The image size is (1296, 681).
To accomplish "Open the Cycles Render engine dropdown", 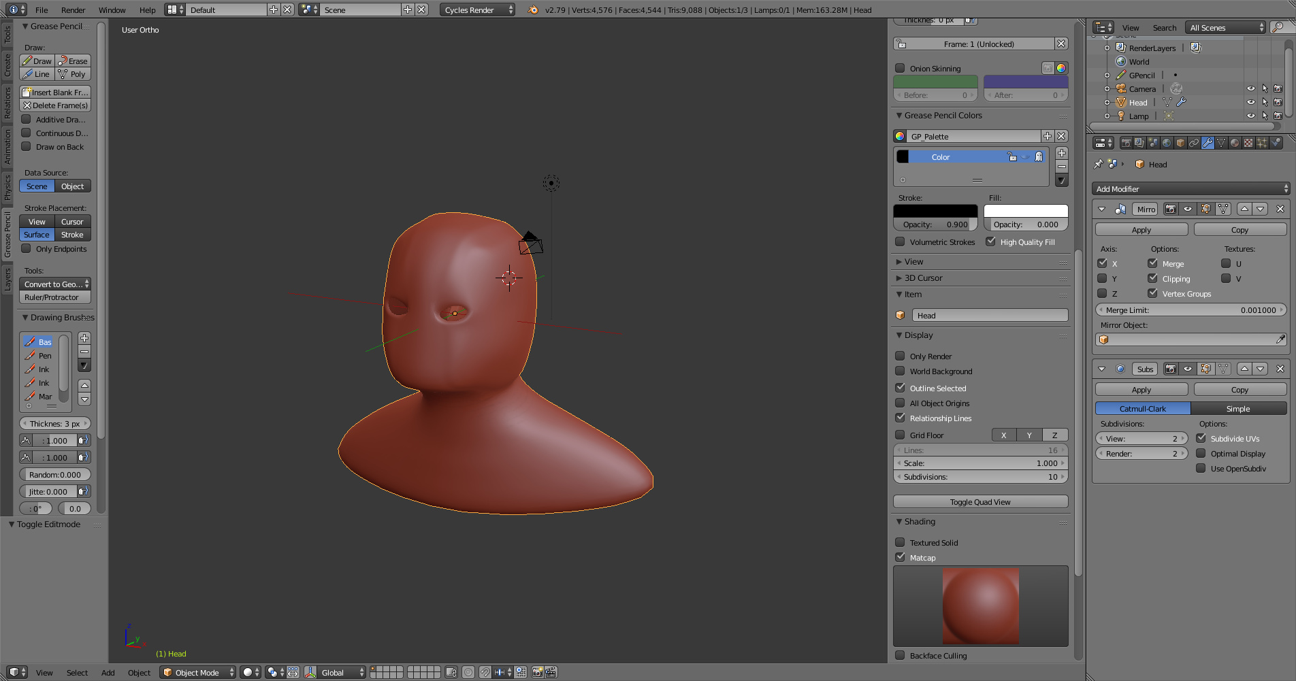I will pos(478,10).
